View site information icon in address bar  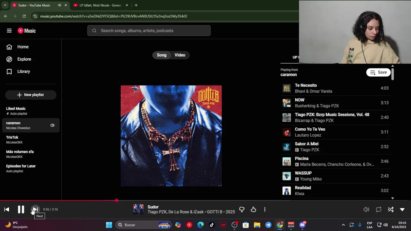click(35, 16)
